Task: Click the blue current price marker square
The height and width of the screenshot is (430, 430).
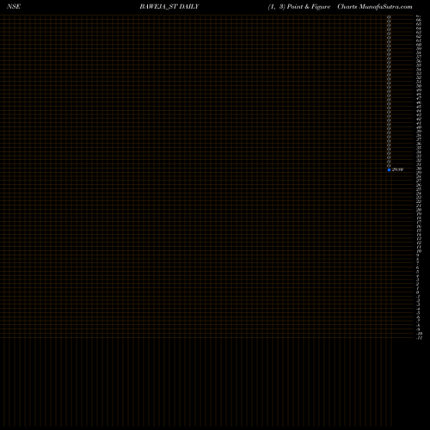Action: (389, 170)
